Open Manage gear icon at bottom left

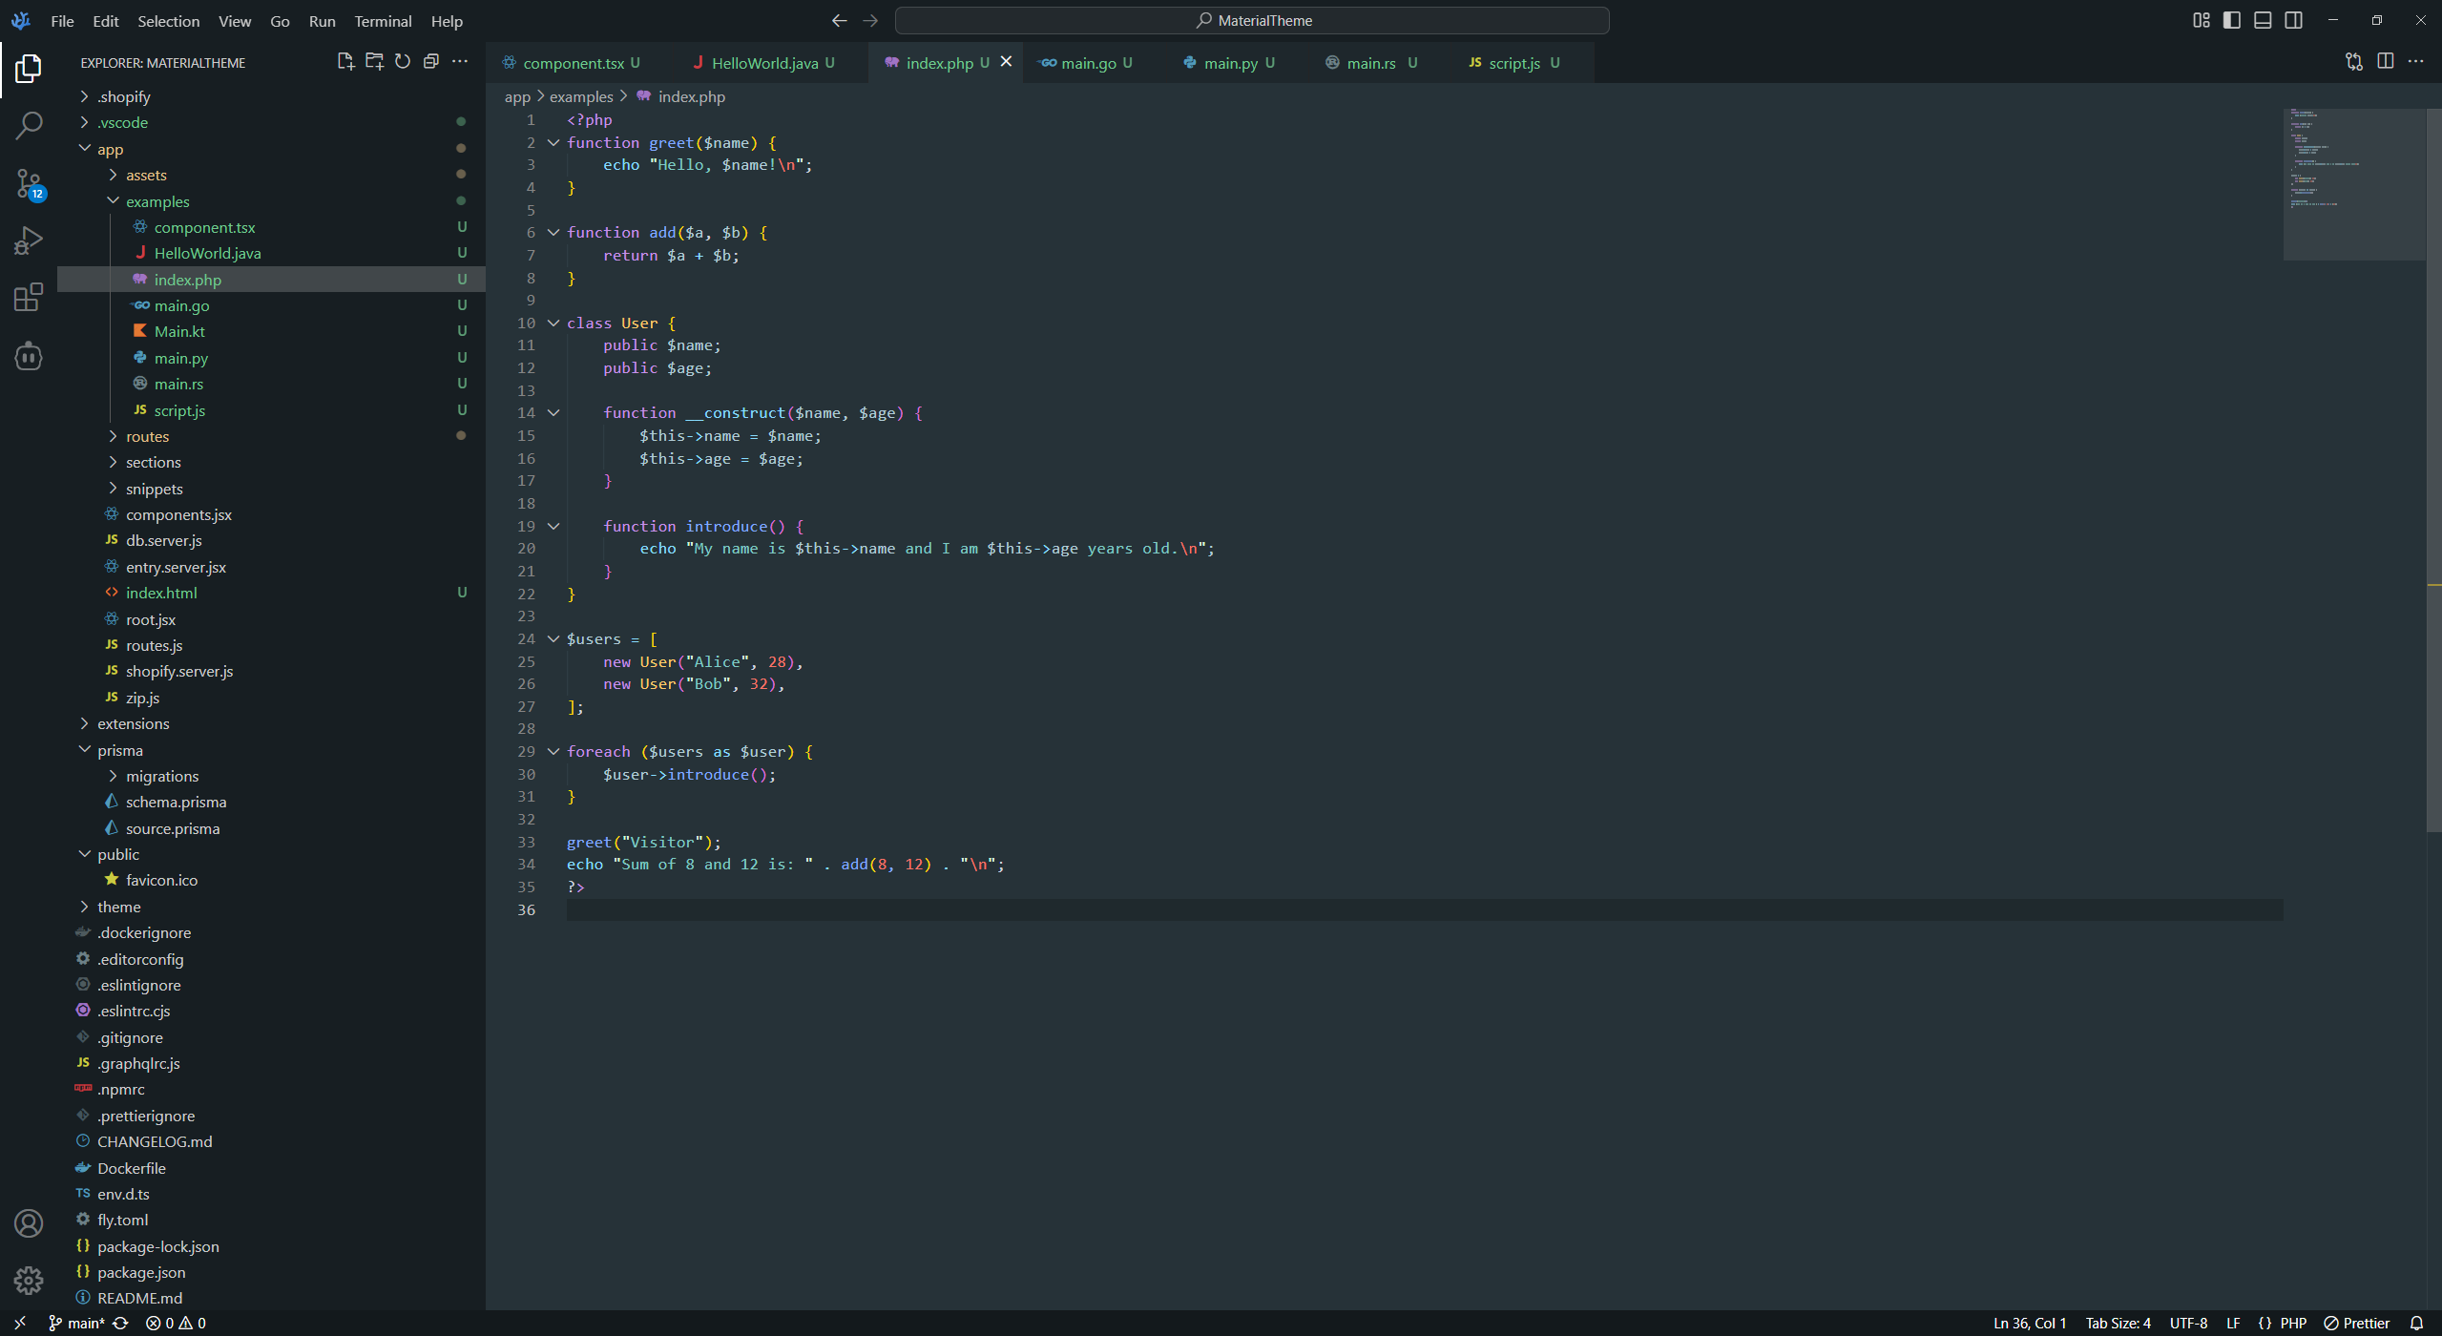pyautogui.click(x=29, y=1280)
